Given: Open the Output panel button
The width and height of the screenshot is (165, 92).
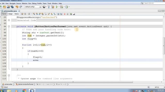Looking at the screenshot, I should coord(5,87).
